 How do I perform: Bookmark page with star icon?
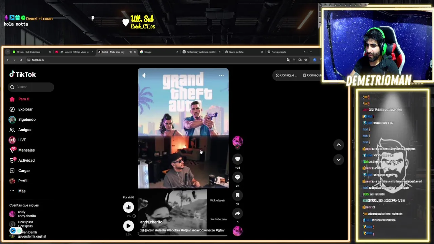coord(305,60)
